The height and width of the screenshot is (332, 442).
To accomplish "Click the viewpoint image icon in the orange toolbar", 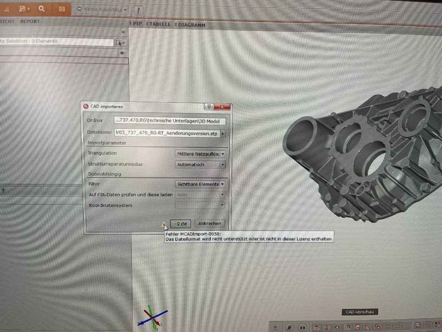I will point(22,9).
